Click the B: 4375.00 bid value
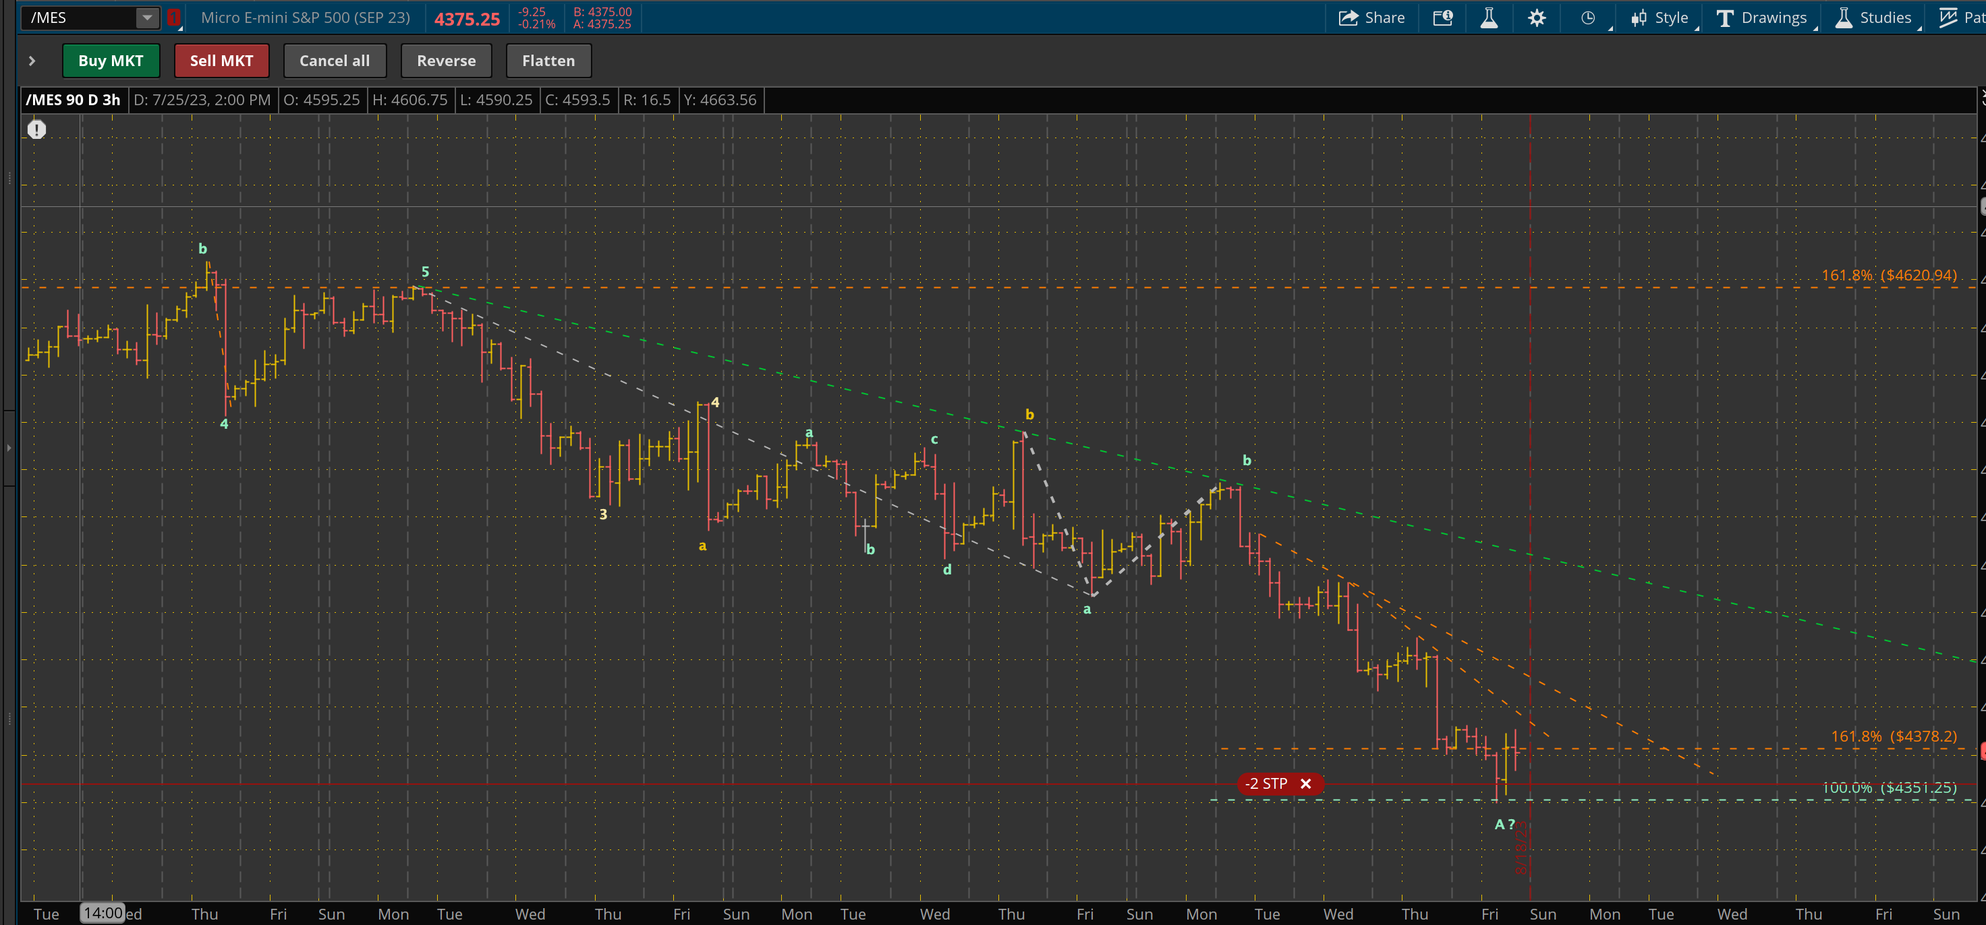The height and width of the screenshot is (925, 1986). pos(602,11)
